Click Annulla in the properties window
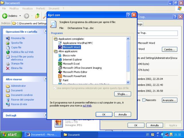 coord(154,125)
